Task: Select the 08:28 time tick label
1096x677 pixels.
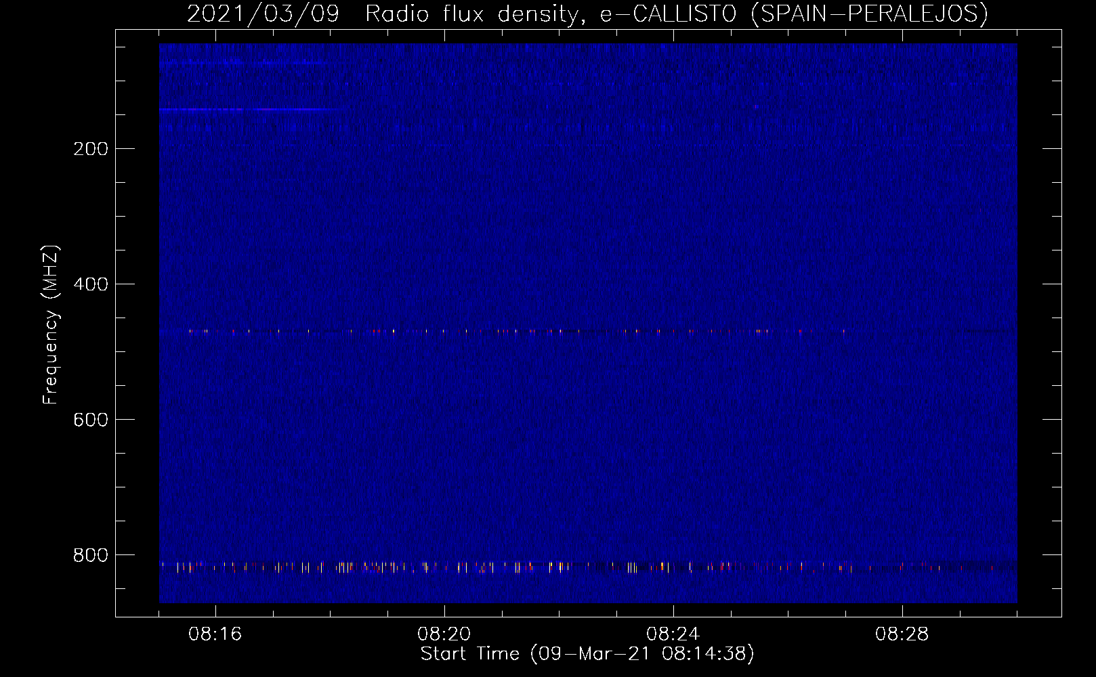Action: (x=902, y=634)
